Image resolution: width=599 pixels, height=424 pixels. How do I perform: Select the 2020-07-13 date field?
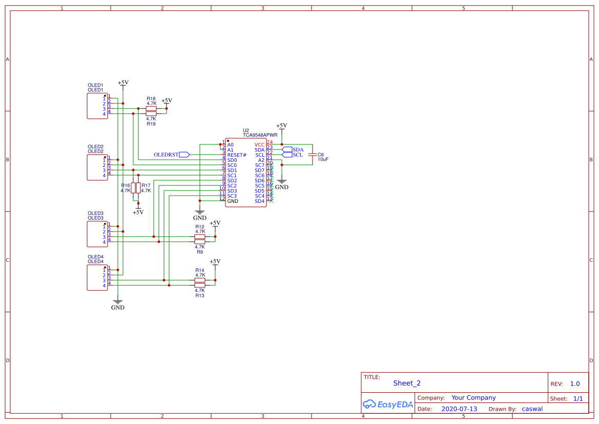[459, 409]
